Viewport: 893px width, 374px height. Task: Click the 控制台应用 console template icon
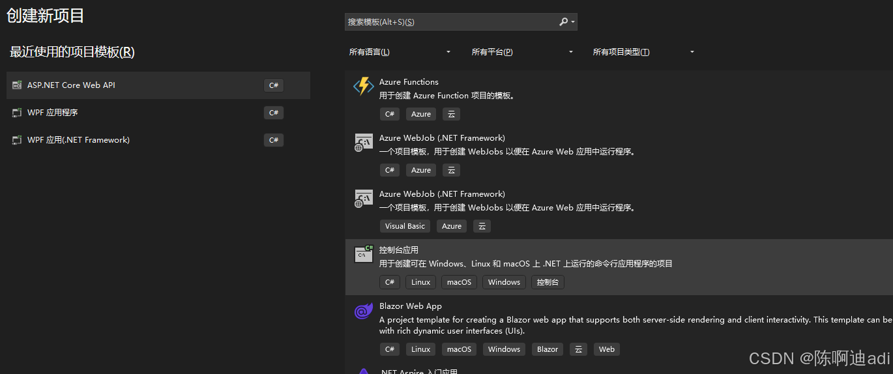(363, 254)
